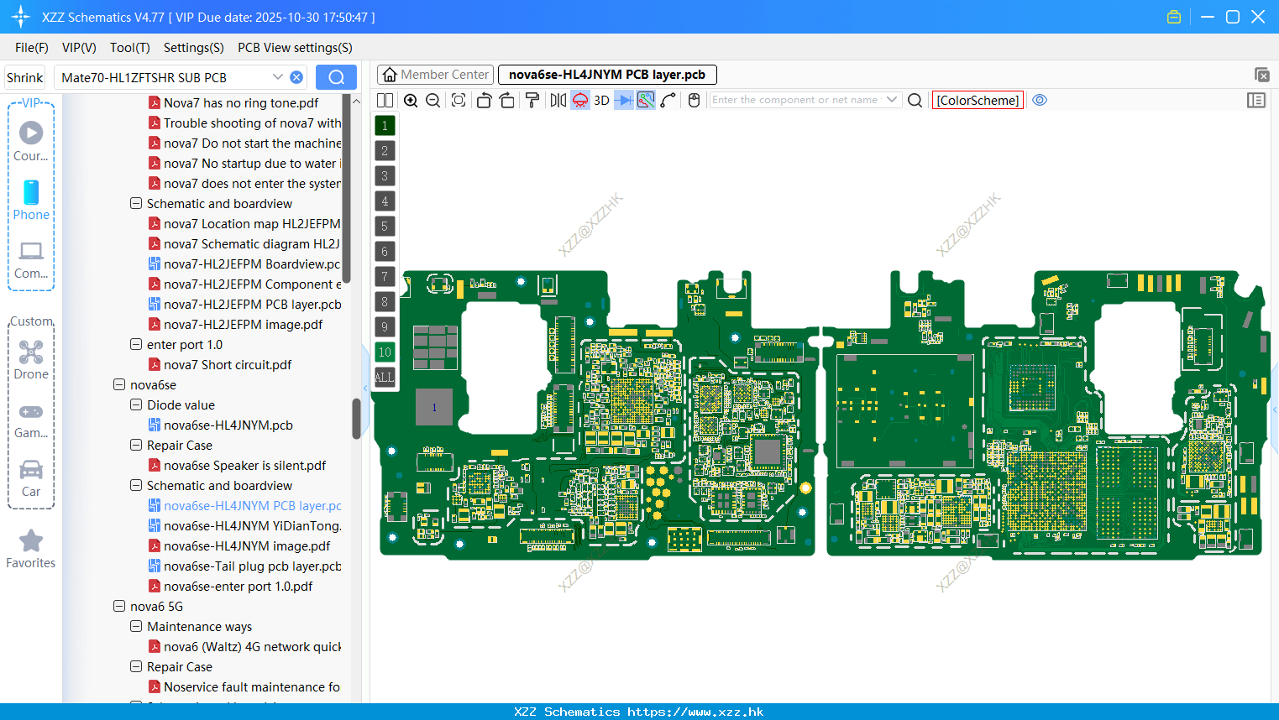Open the Member Center
1279x720 pixels.
pyautogui.click(x=435, y=75)
